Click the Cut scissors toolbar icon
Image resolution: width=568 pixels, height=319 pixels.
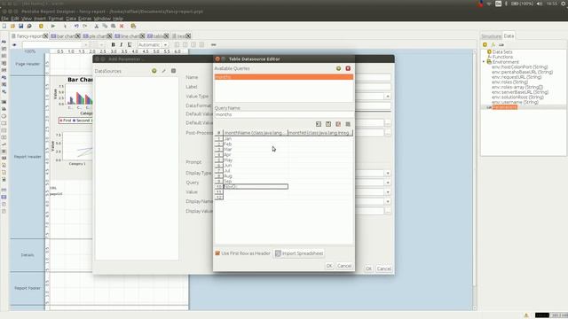point(97,26)
